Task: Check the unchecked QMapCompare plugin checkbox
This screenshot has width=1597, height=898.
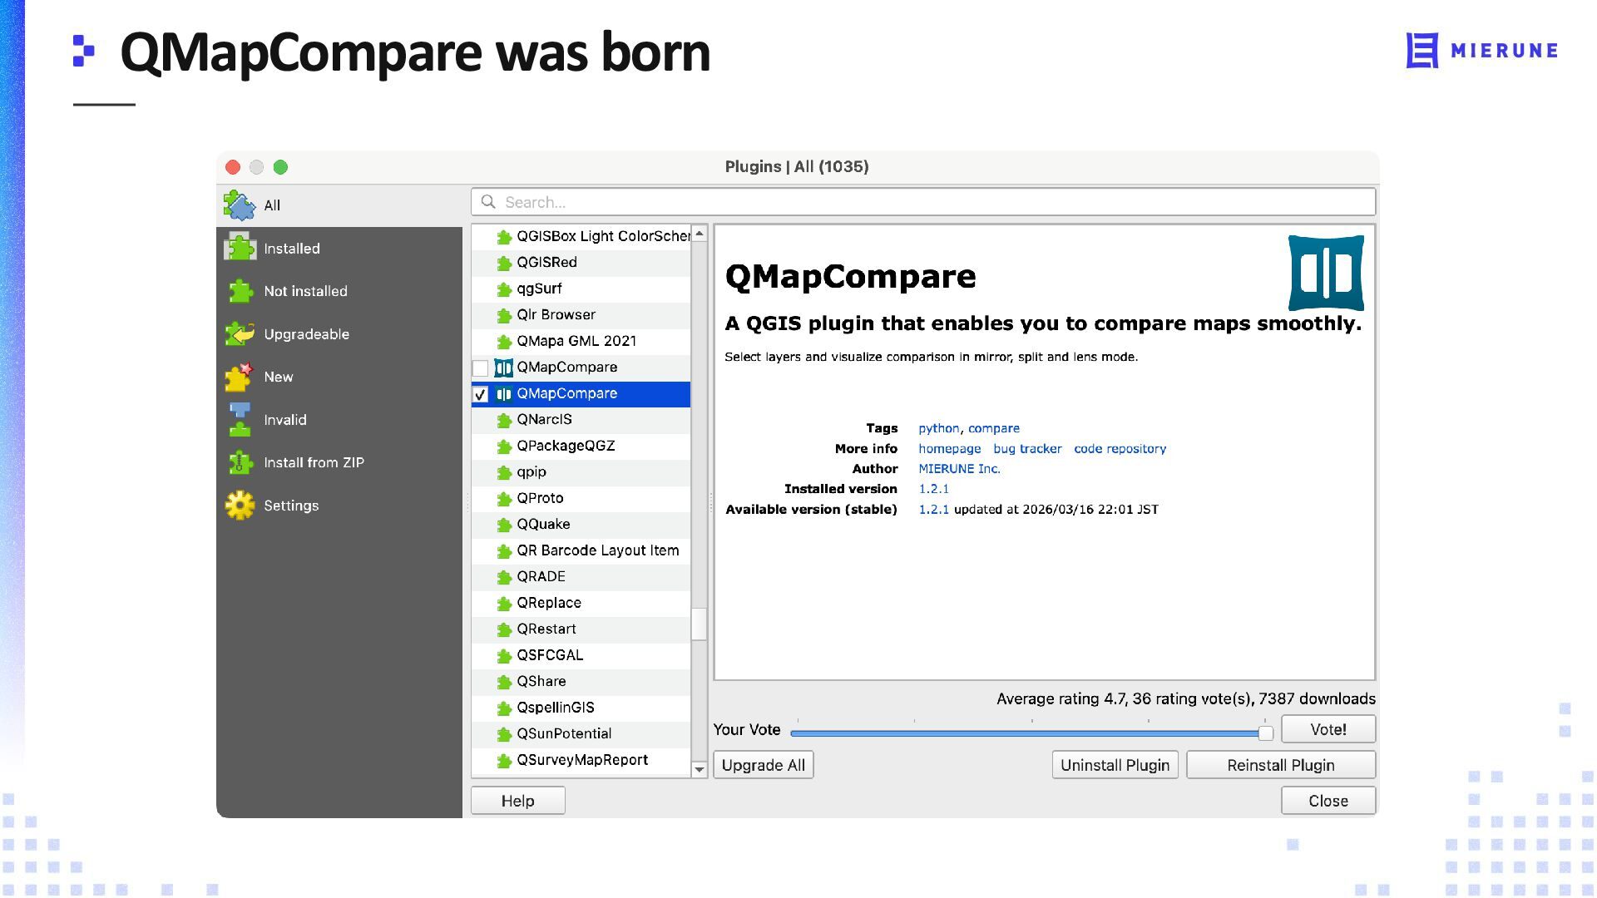Action: 480,368
